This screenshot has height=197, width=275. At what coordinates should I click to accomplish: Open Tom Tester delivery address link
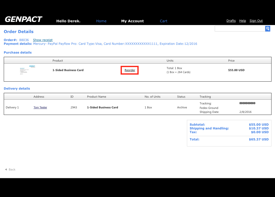point(40,107)
